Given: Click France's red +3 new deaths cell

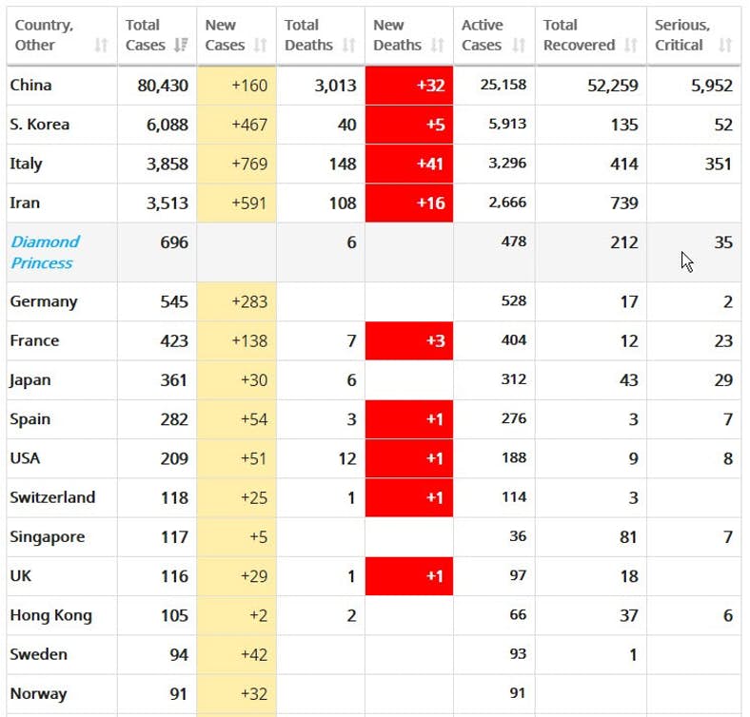Looking at the screenshot, I should pyautogui.click(x=409, y=340).
